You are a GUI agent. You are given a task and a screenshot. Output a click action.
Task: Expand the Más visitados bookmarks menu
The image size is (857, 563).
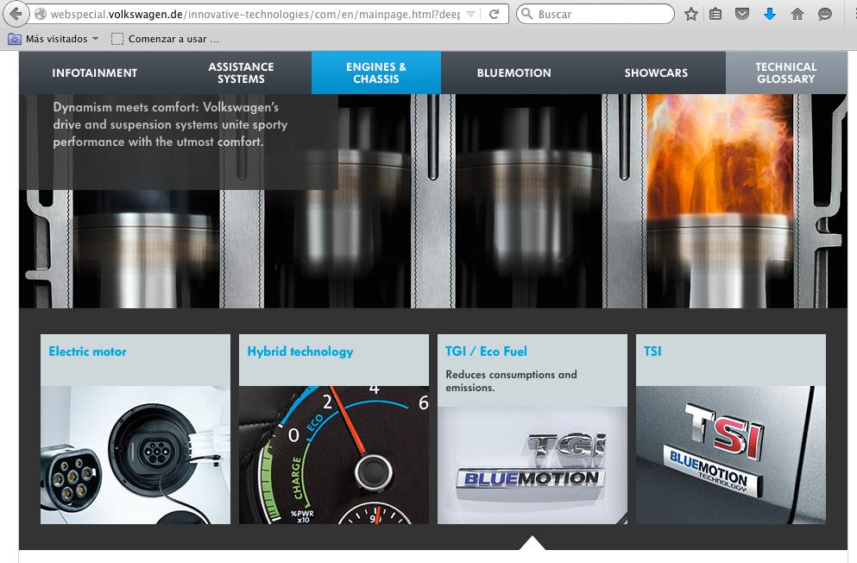point(53,39)
